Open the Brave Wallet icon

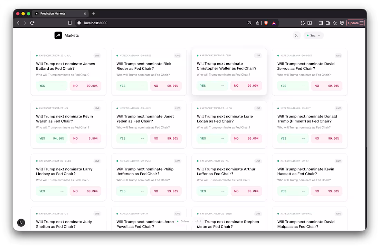(x=327, y=23)
